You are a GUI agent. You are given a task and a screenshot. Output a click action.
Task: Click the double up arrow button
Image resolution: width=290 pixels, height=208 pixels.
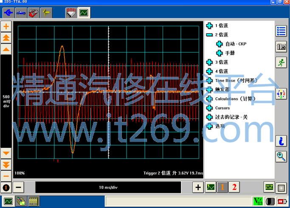[x=6, y=38]
